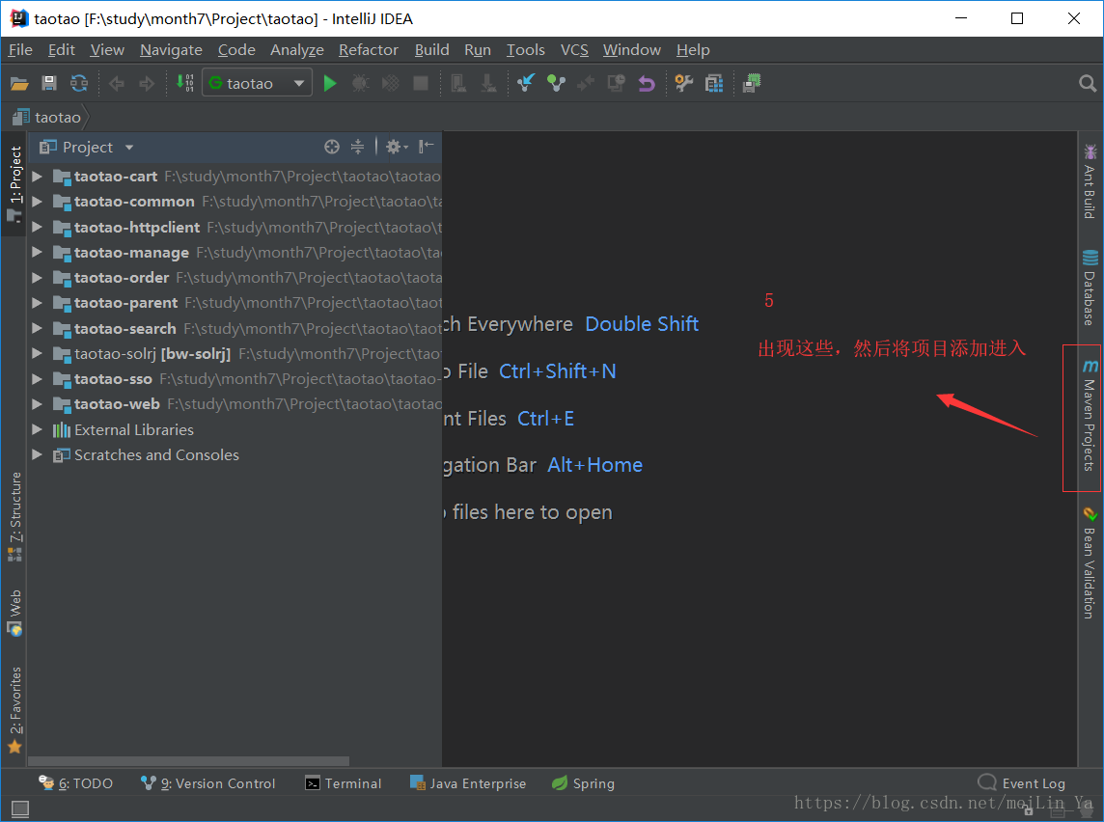Expand the taotao-httpclient module
1104x822 pixels.
point(38,228)
